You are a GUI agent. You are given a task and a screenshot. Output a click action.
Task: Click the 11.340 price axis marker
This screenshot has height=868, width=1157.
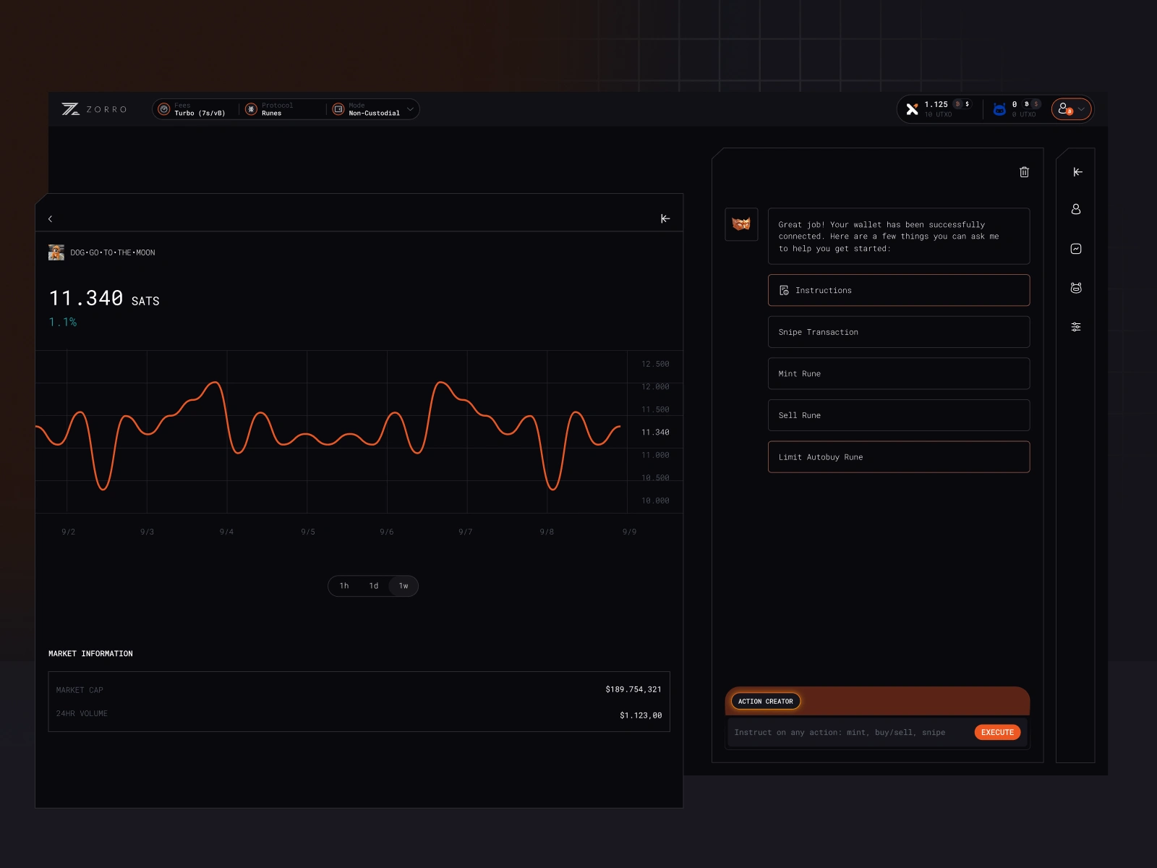(655, 433)
